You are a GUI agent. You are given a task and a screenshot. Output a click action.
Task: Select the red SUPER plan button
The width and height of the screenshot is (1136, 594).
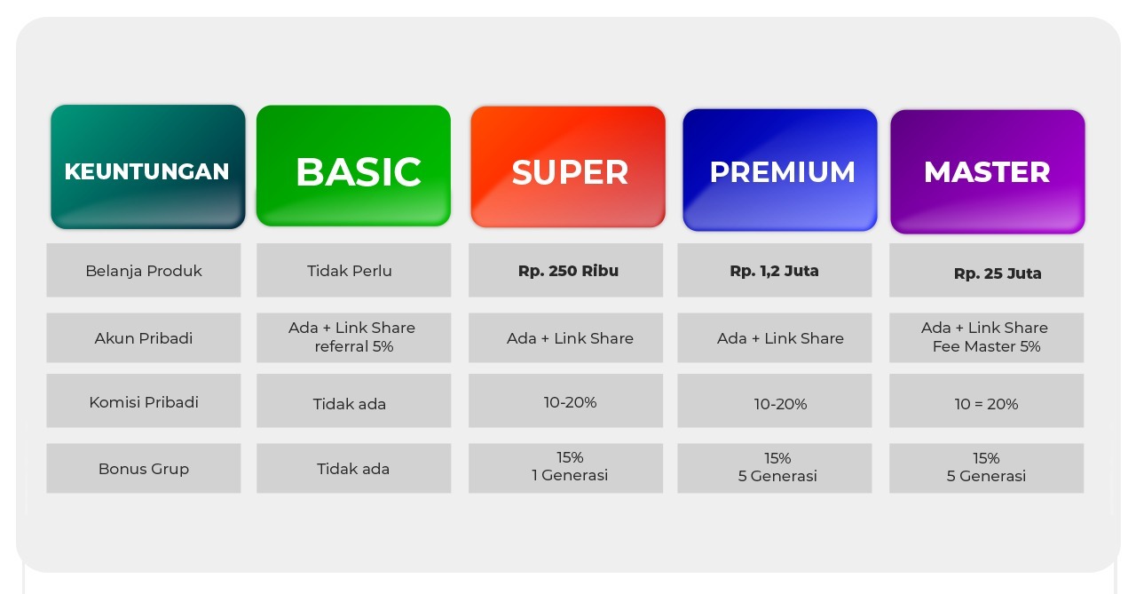pos(568,167)
